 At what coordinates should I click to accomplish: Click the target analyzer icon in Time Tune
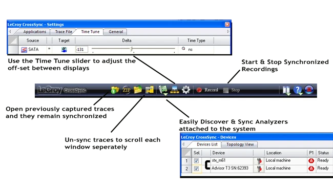coord(64,50)
